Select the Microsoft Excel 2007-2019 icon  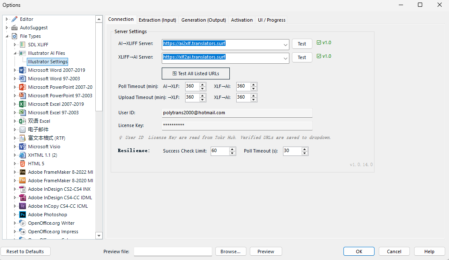pyautogui.click(x=23, y=104)
